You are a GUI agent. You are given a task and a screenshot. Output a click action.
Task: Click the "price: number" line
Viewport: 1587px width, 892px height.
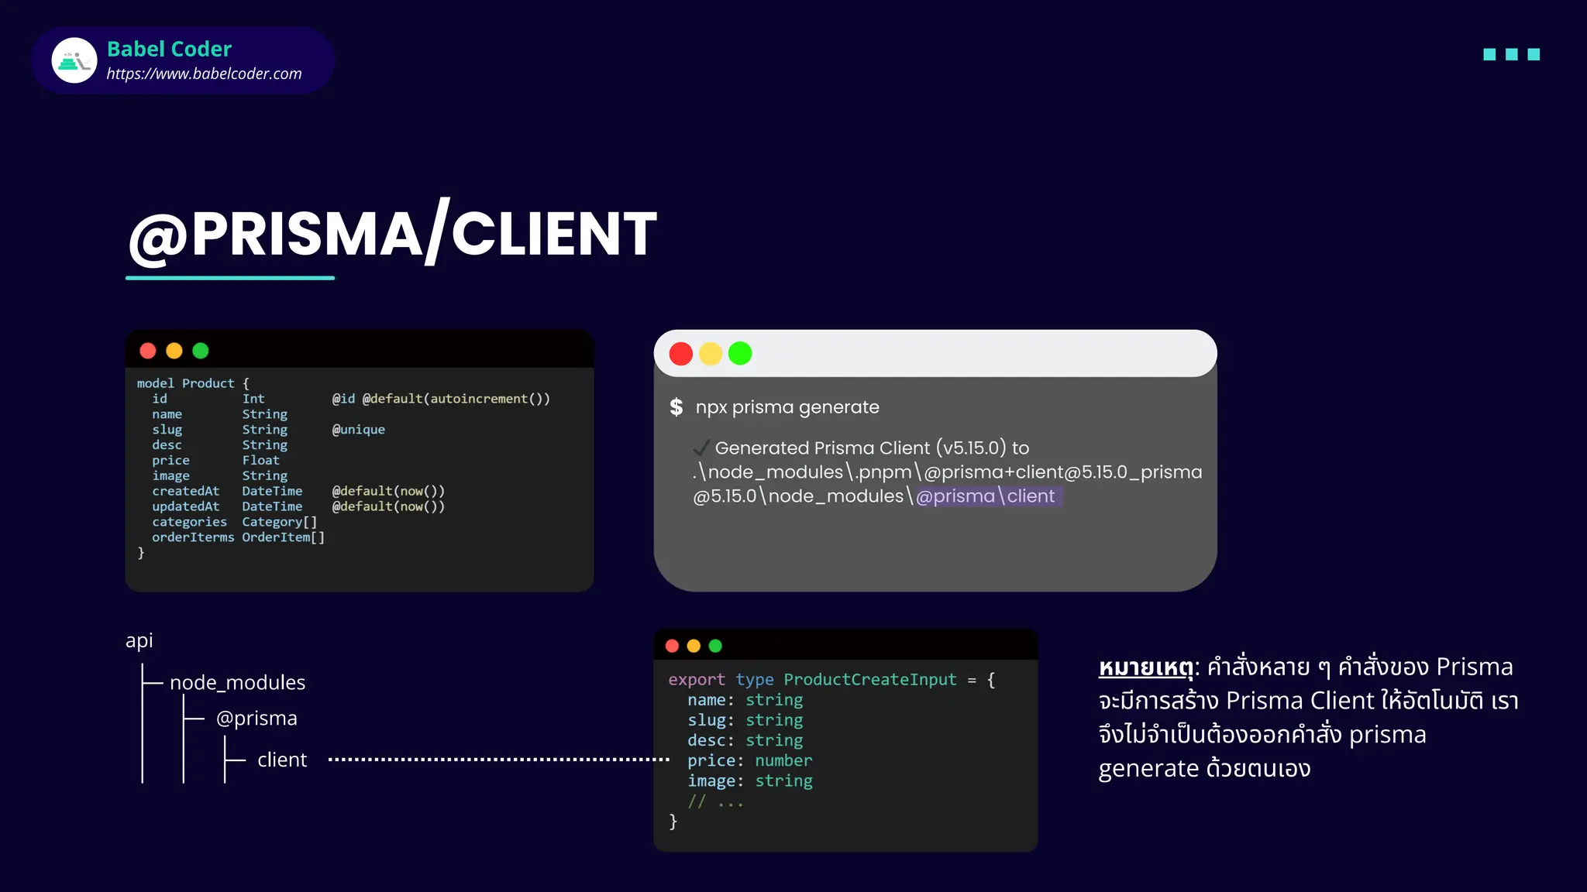point(749,761)
